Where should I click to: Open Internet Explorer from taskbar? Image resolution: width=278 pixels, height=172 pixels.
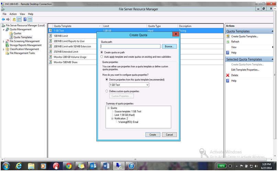[x=19, y=166]
